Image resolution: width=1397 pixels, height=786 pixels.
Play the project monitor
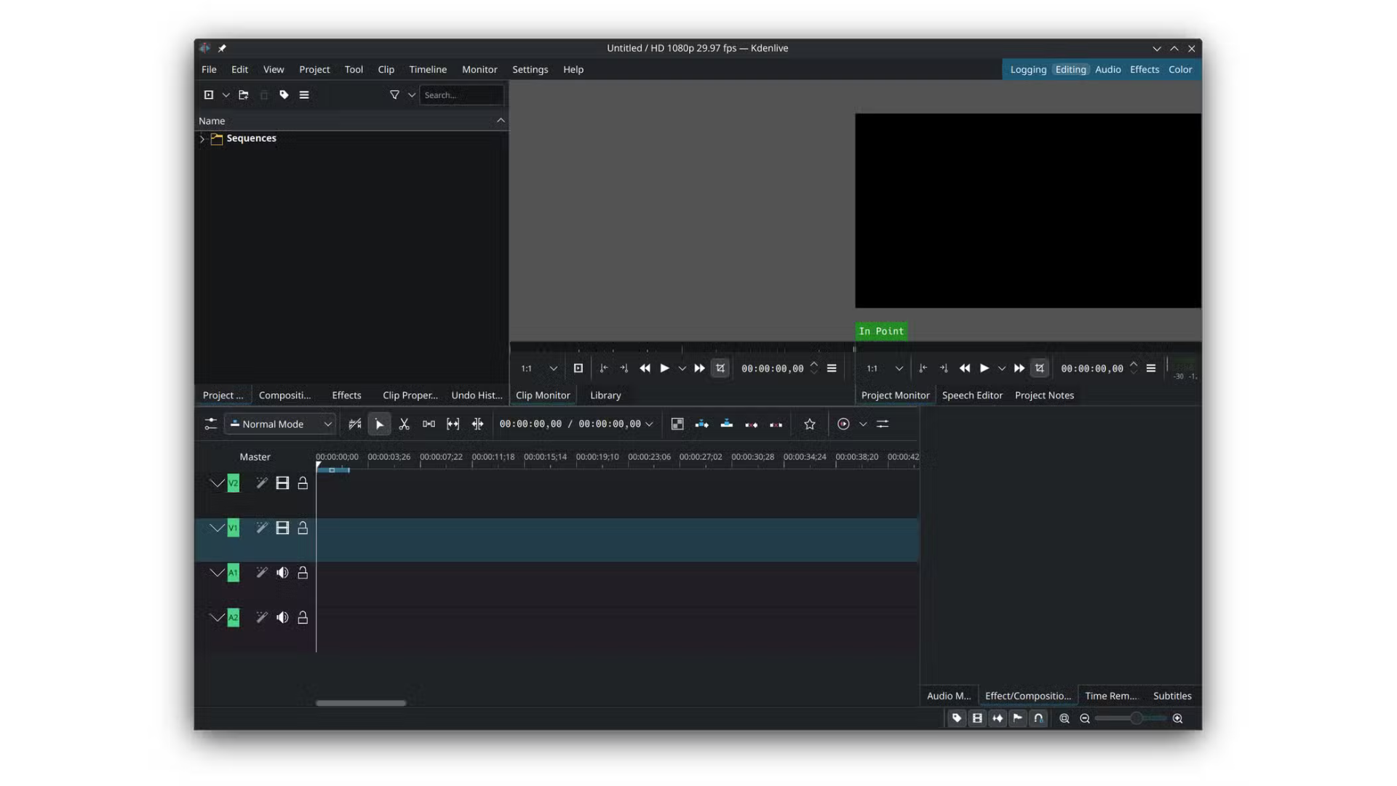click(x=984, y=369)
